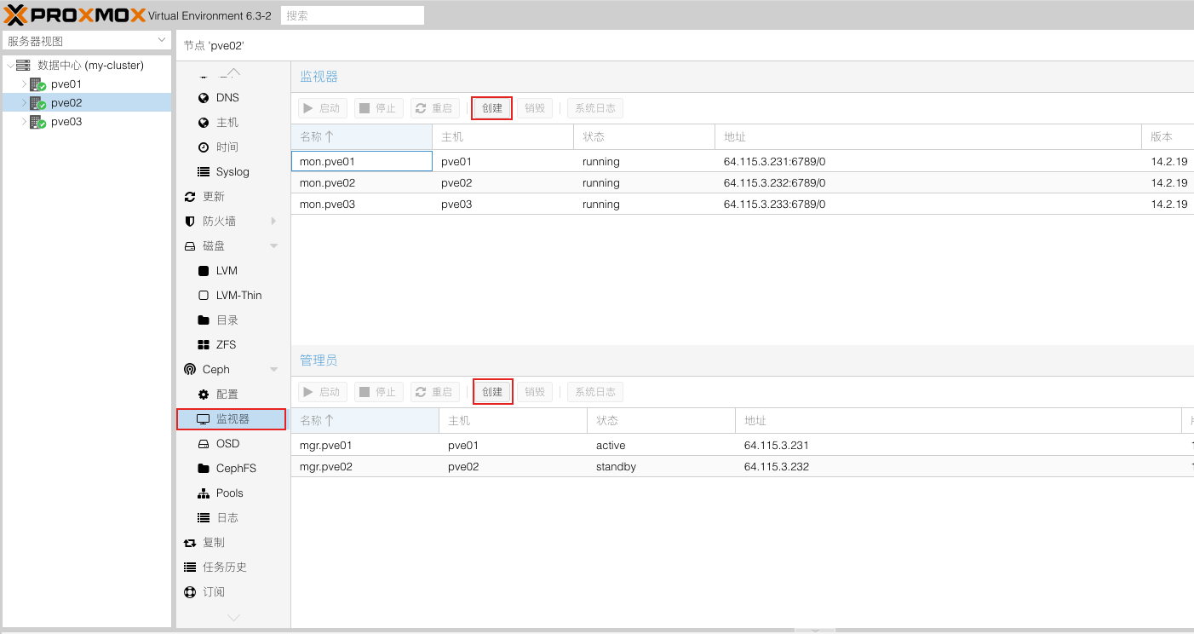Open 防火墙 shield icon item
This screenshot has height=634, width=1194.
tap(190, 222)
